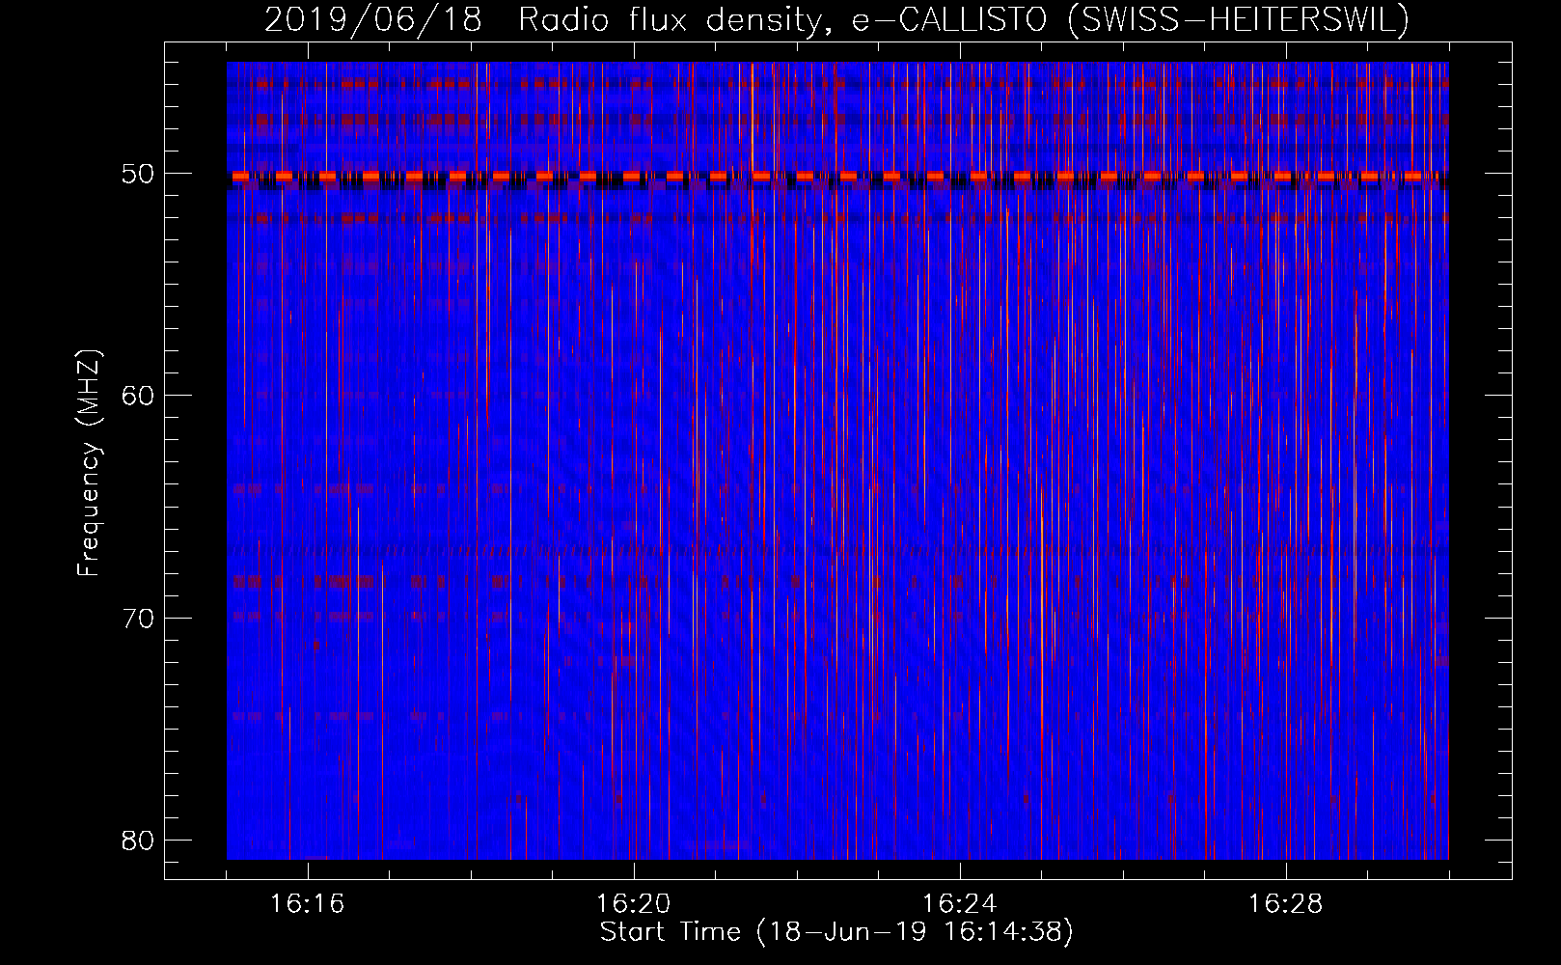The height and width of the screenshot is (965, 1561).
Task: Click the 16:24 time tick label
Action: pos(960,904)
